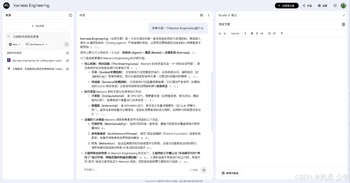This screenshot has width=350, height=183.
Task: Uncheck the 工程技术 Codex source checkbox
Action: (x=67, y=69)
